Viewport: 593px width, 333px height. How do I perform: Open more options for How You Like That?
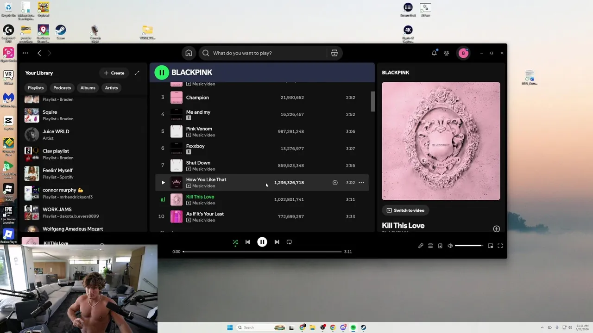click(361, 183)
